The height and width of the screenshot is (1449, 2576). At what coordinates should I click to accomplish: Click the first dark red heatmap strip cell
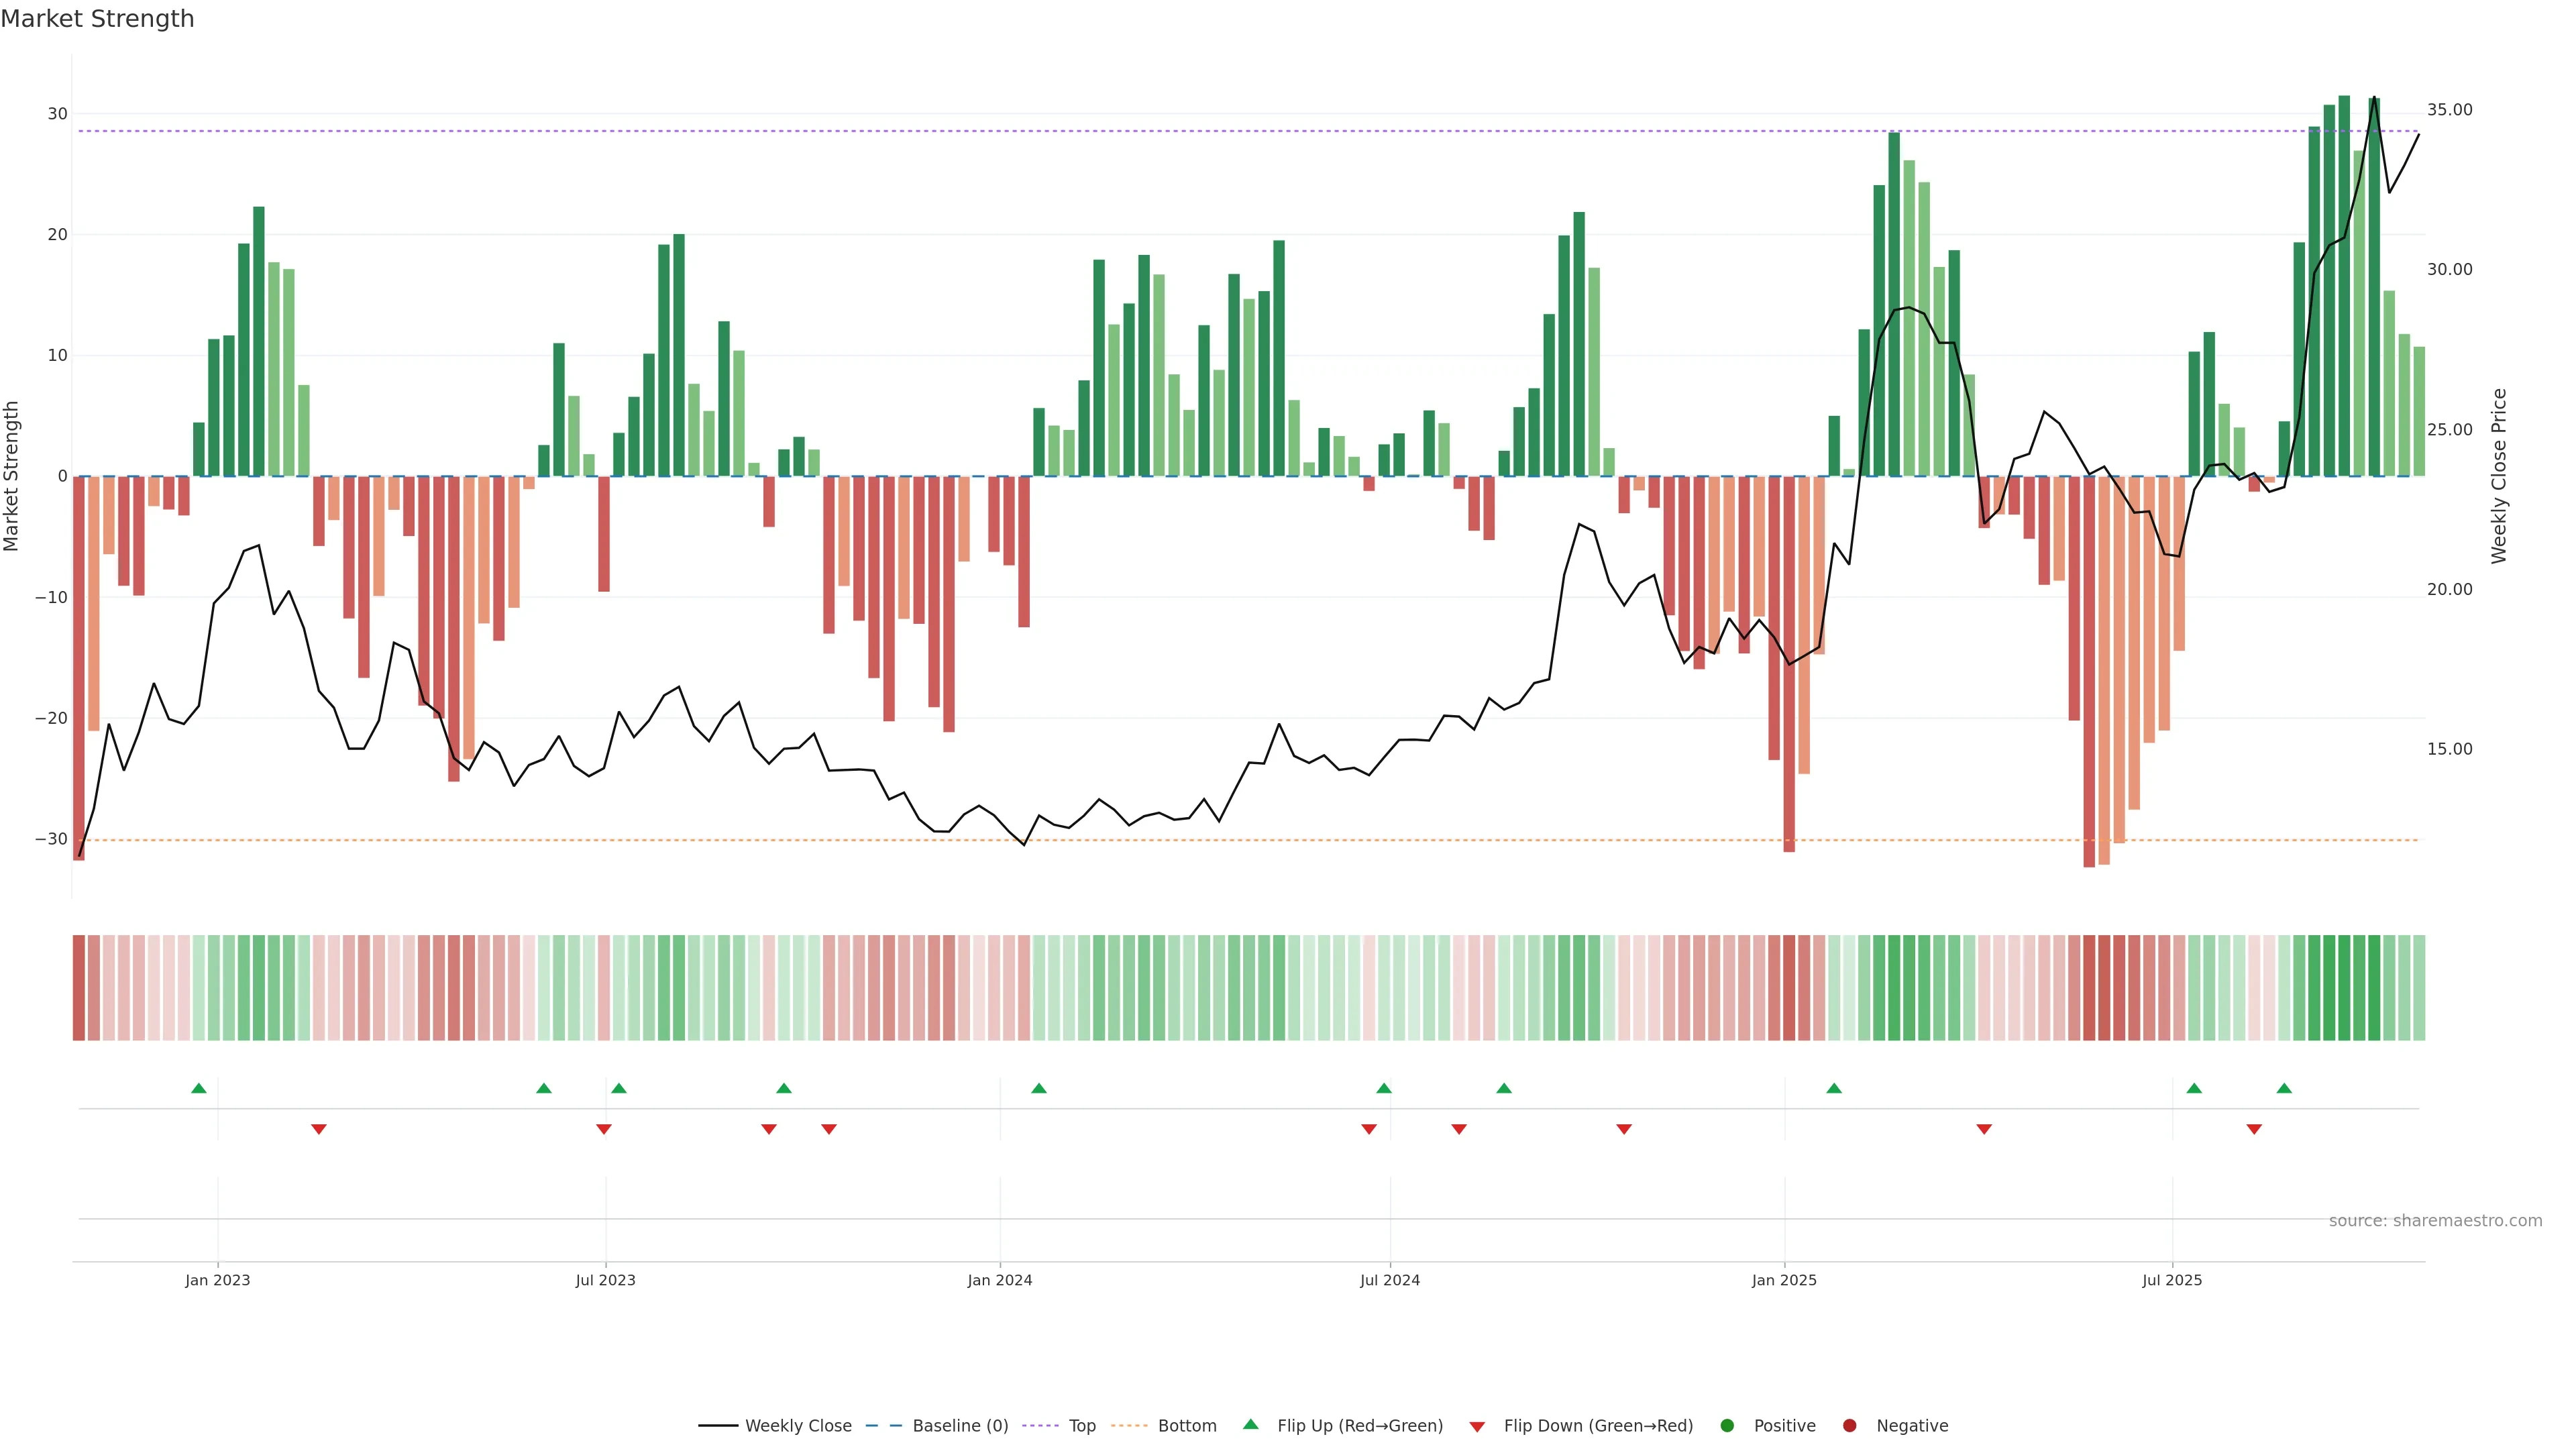click(79, 988)
